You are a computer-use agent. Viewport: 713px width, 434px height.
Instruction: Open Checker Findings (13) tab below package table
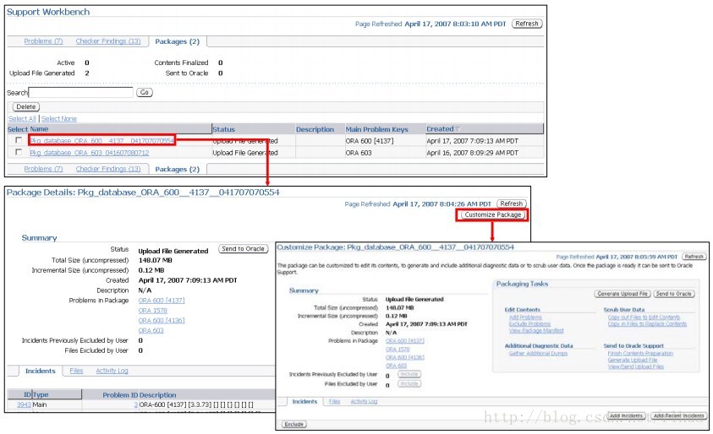coord(108,169)
